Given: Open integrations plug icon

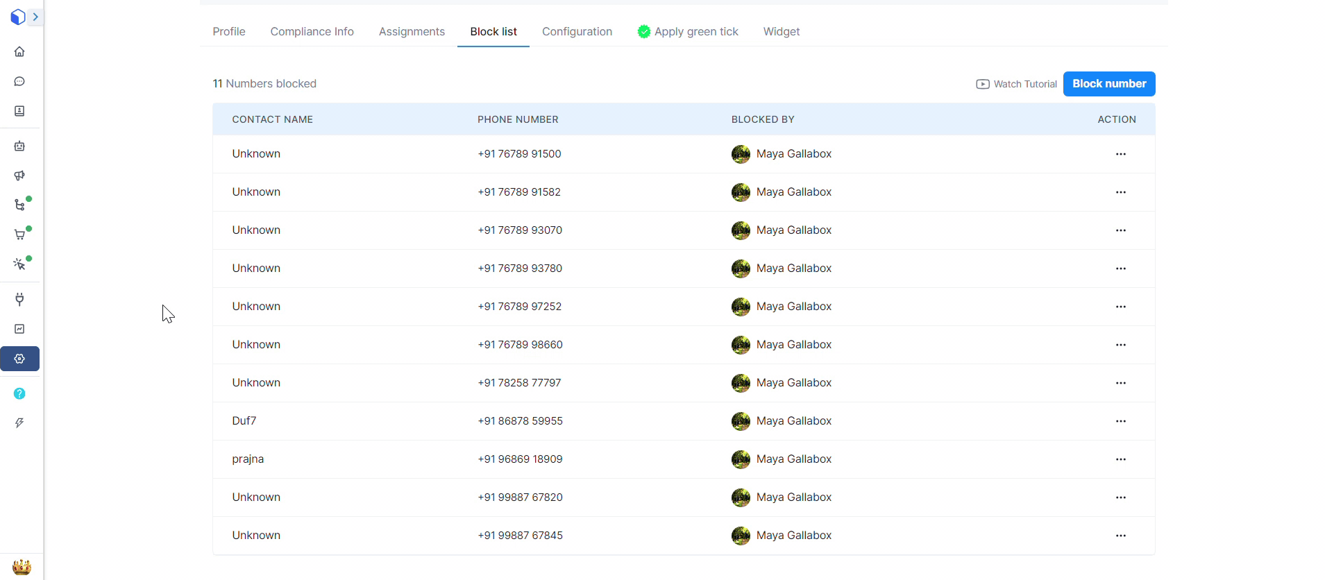Looking at the screenshot, I should [19, 300].
